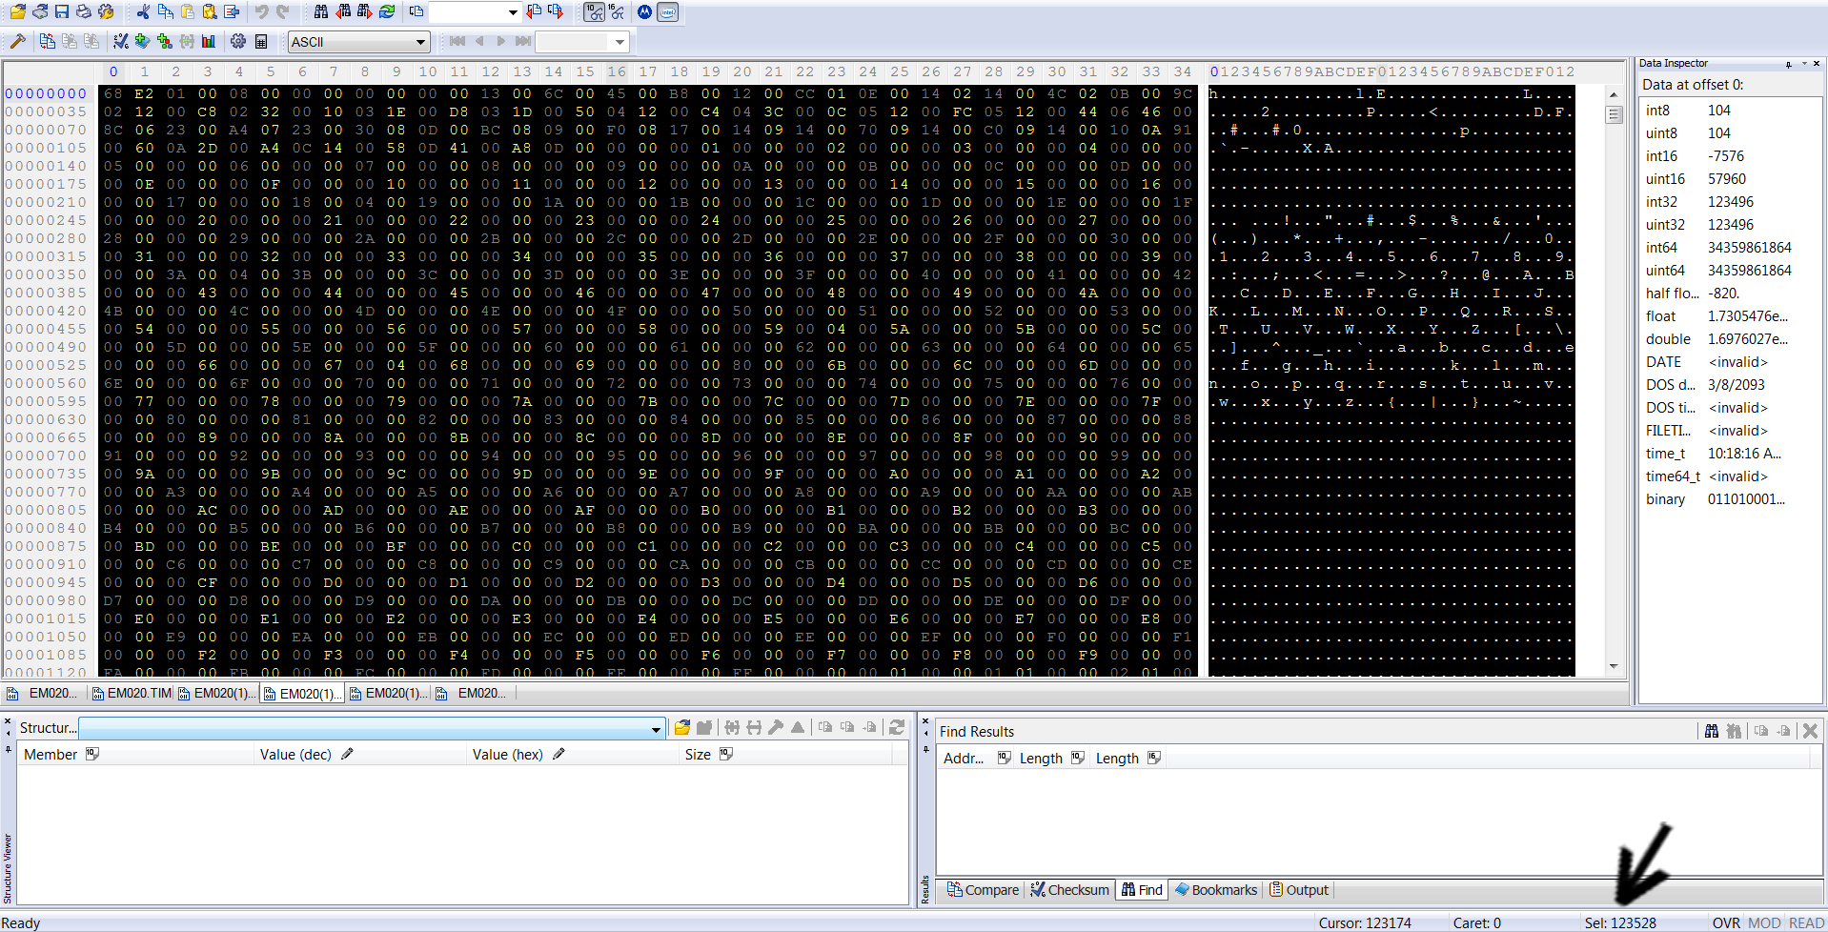
Task: Pin the Data Inspector panel
Action: 1788,64
